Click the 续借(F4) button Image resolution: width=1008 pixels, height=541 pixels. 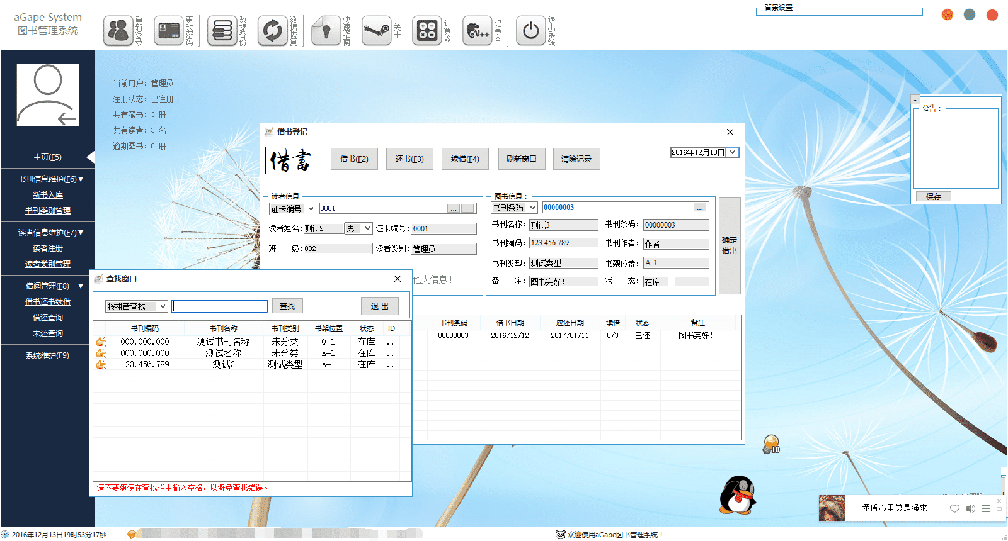tap(465, 159)
